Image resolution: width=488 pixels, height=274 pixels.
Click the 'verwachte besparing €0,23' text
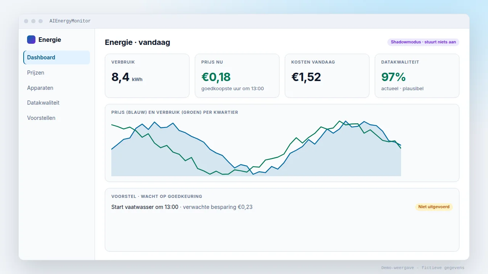pos(218,207)
